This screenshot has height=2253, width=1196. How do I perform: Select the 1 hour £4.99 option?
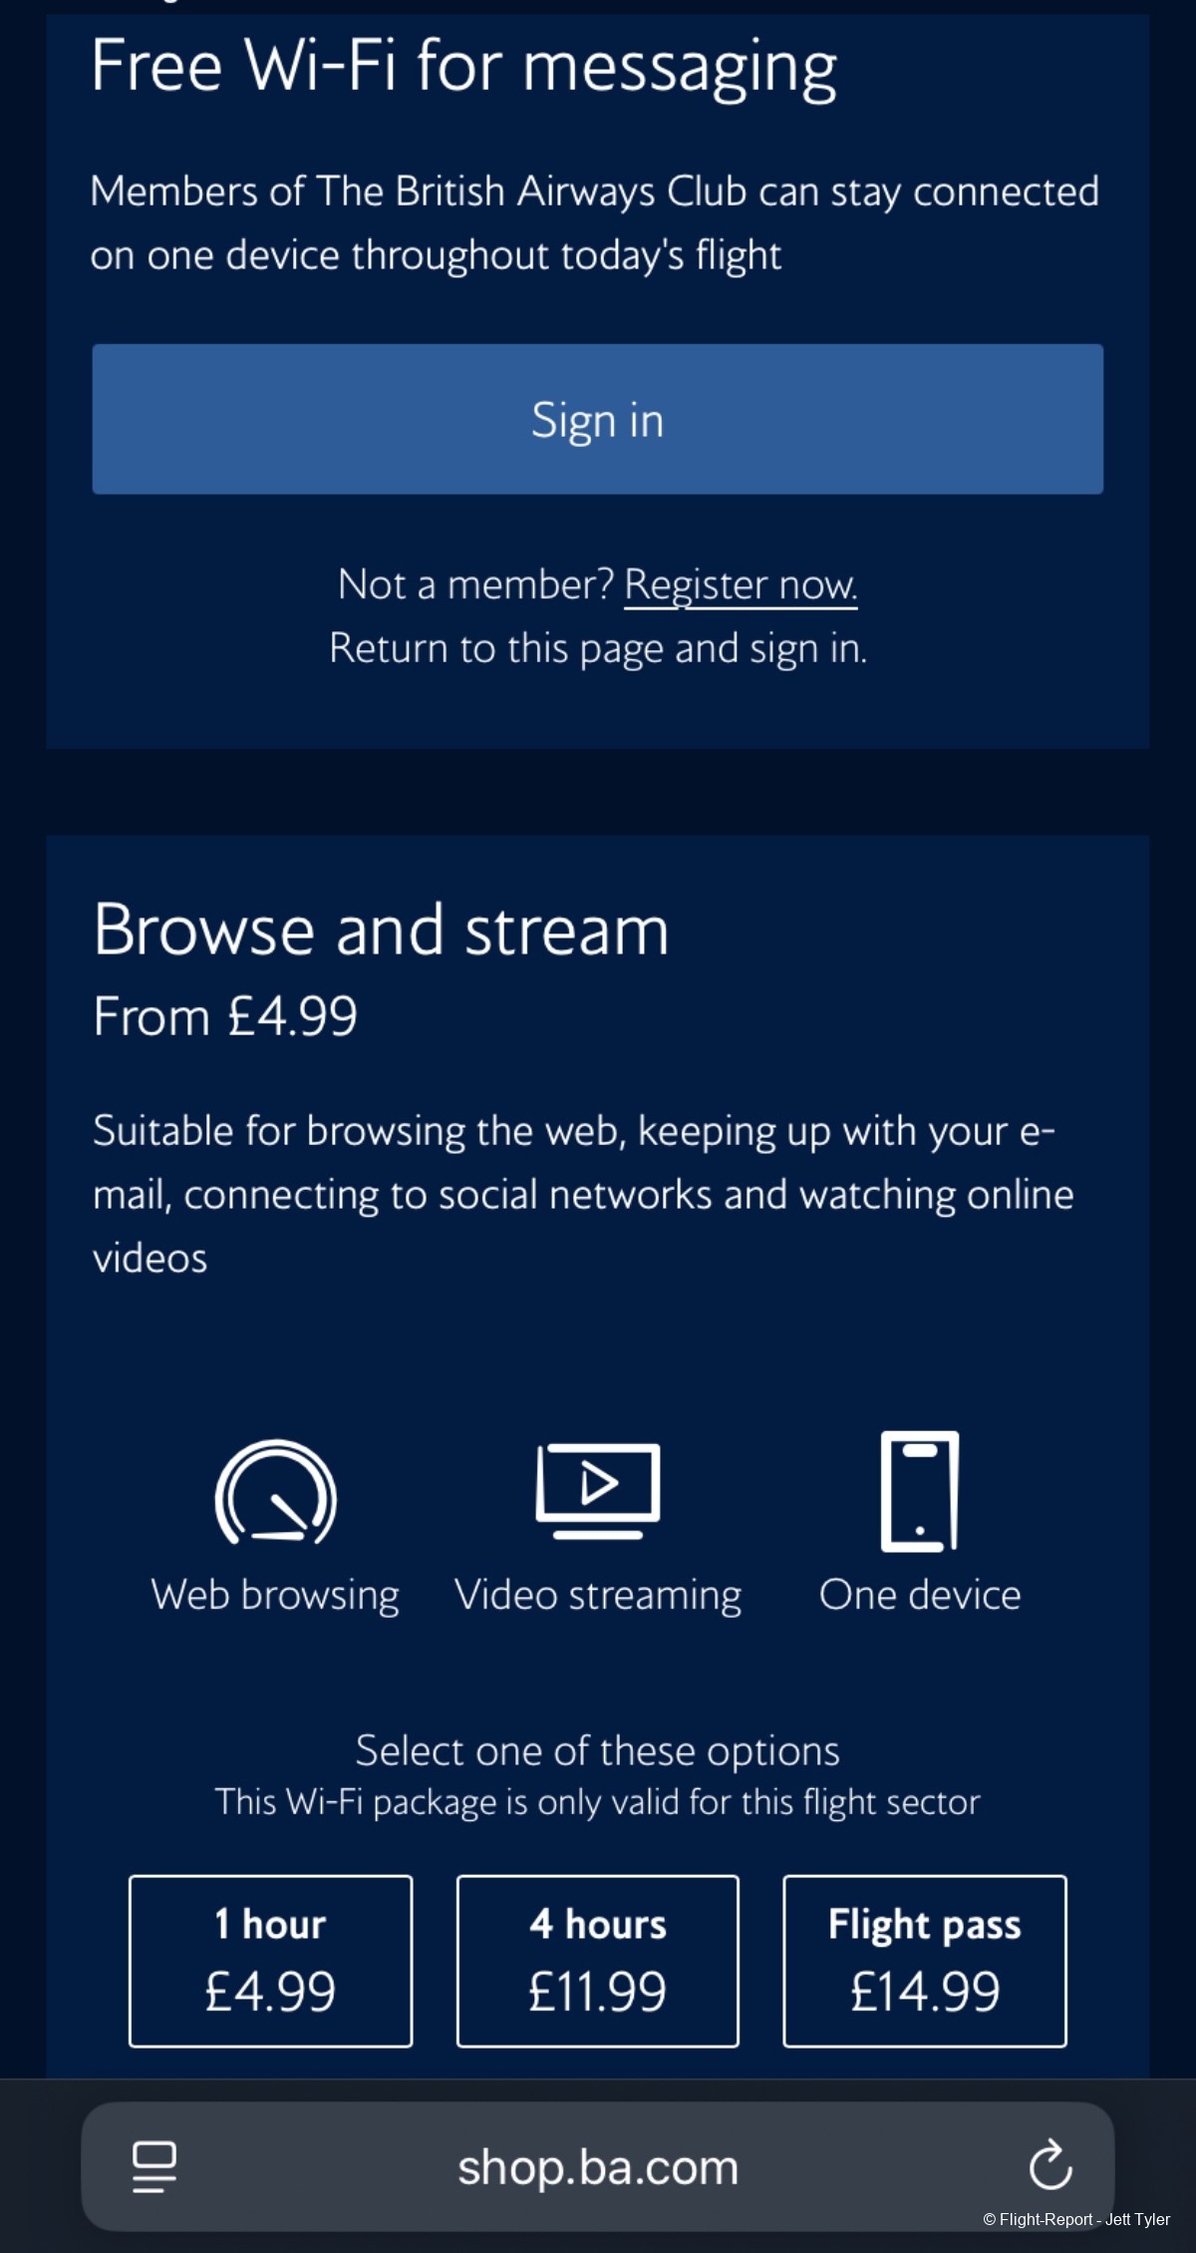(270, 1961)
